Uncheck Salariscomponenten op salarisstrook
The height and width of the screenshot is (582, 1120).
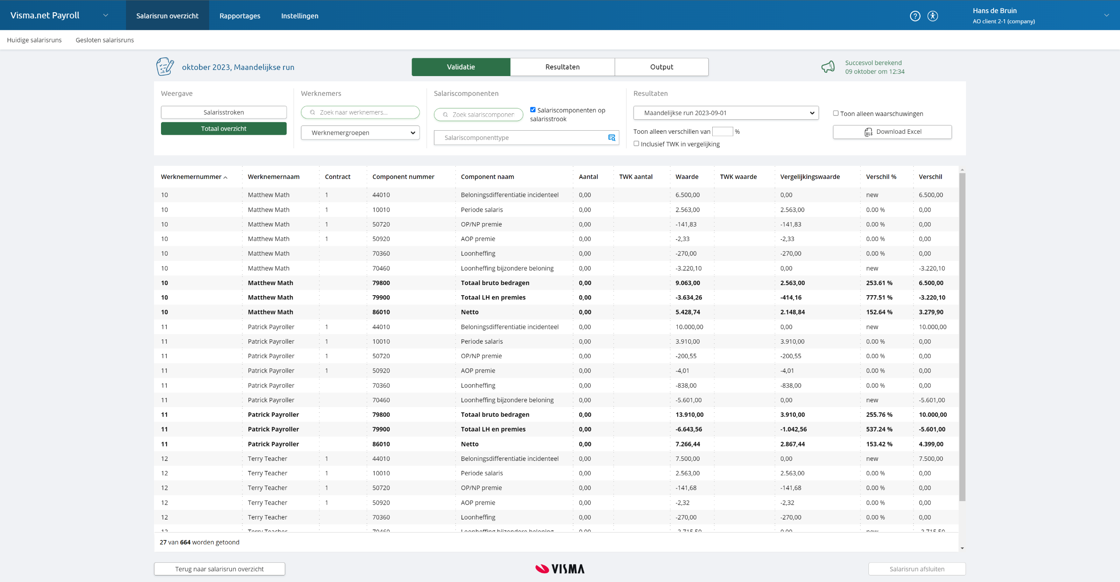point(532,110)
